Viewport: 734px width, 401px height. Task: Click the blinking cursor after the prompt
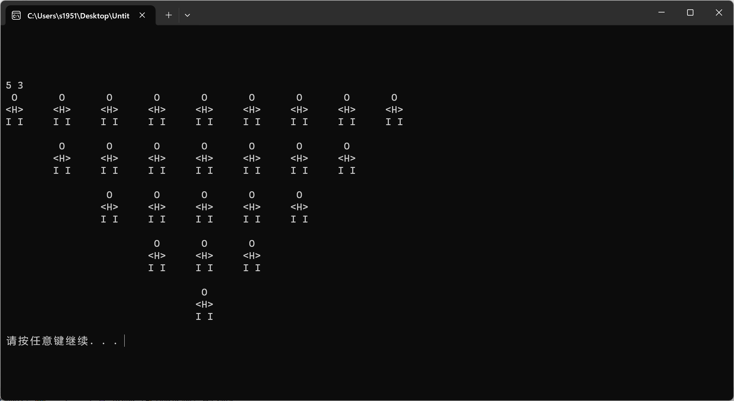[x=125, y=341]
